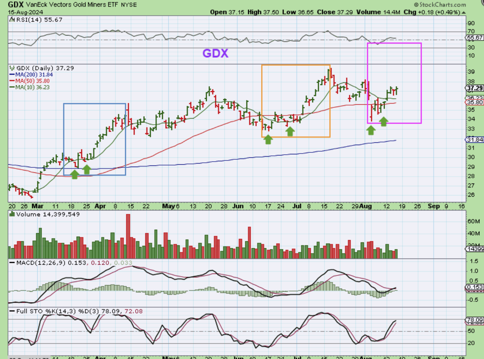Image resolution: width=484 pixels, height=359 pixels.
Task: Click the GDX ticker symbol in chart header
Action: pyautogui.click(x=16, y=5)
